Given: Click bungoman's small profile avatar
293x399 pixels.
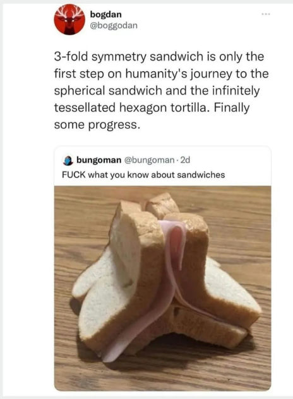Looking at the screenshot, I should pos(68,161).
